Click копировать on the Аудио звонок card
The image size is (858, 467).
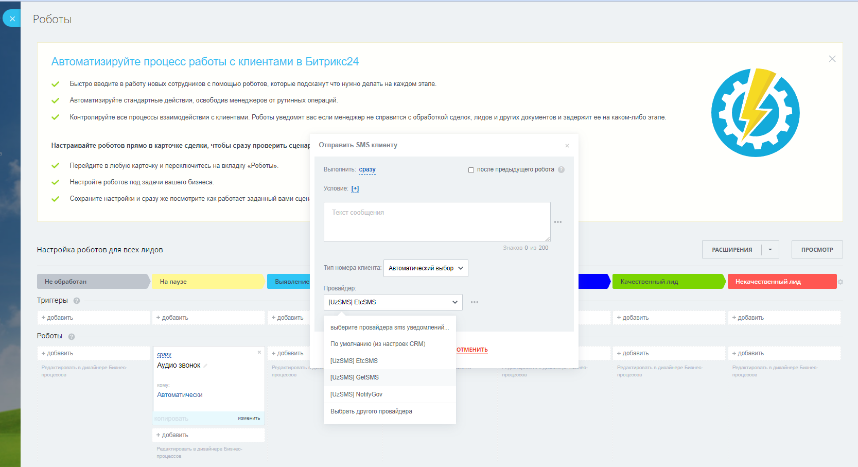click(171, 419)
